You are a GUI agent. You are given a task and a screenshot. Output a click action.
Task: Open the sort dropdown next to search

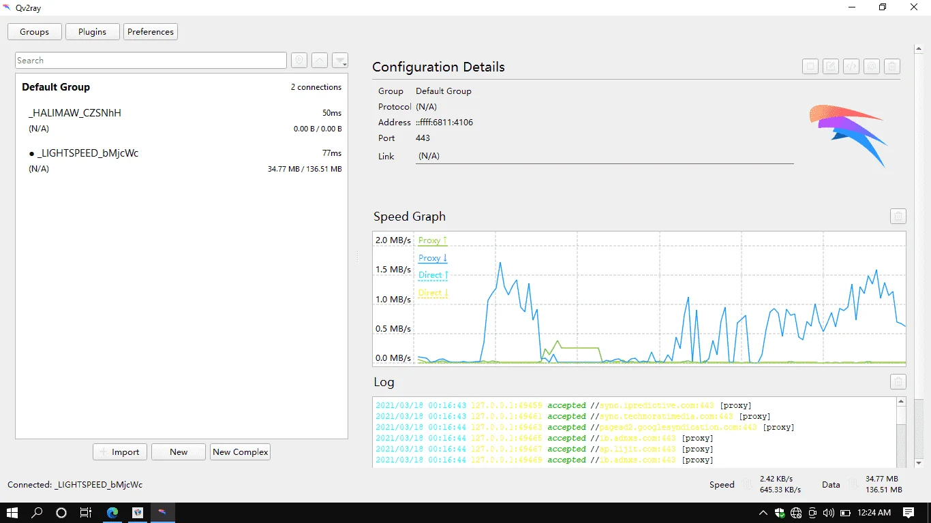tap(340, 61)
